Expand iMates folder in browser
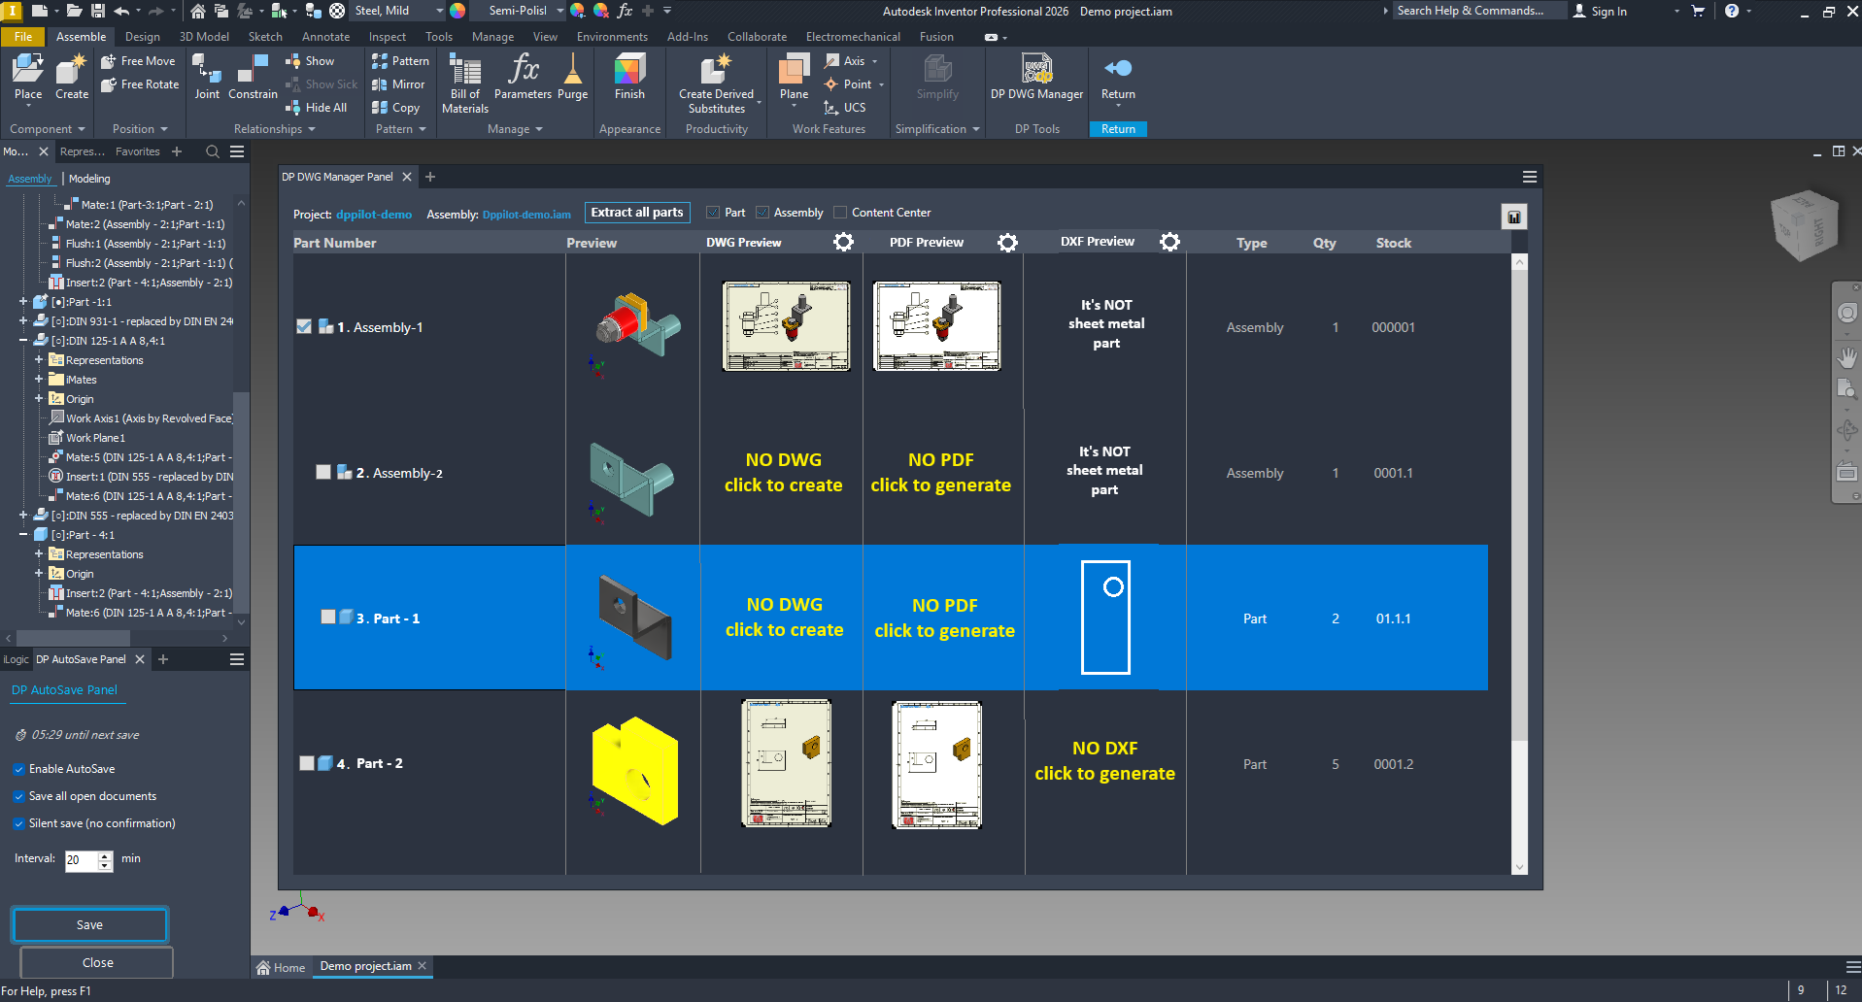Viewport: 1862px width, 1002px height. 39,380
